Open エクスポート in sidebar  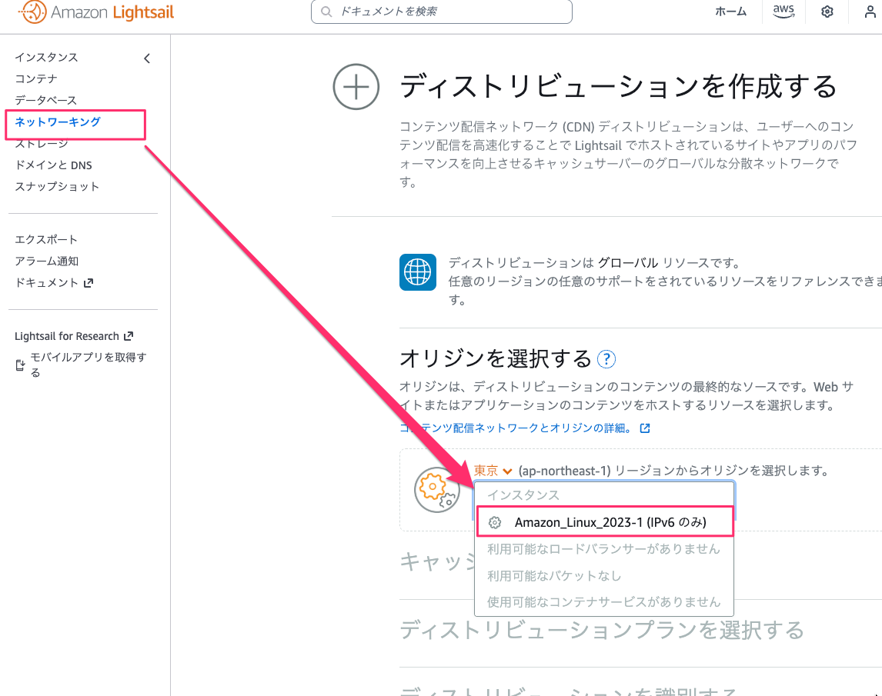[x=46, y=239]
